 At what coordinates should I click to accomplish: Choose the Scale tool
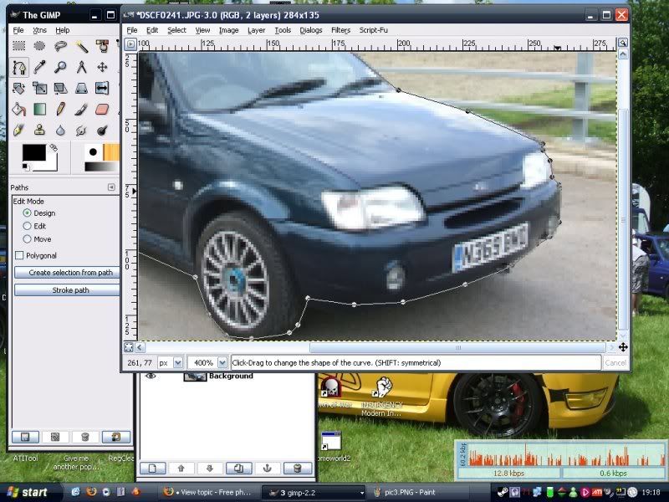point(39,88)
